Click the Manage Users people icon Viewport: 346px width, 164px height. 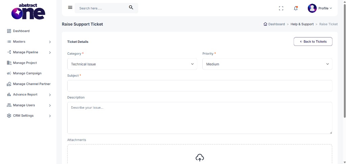(9, 105)
